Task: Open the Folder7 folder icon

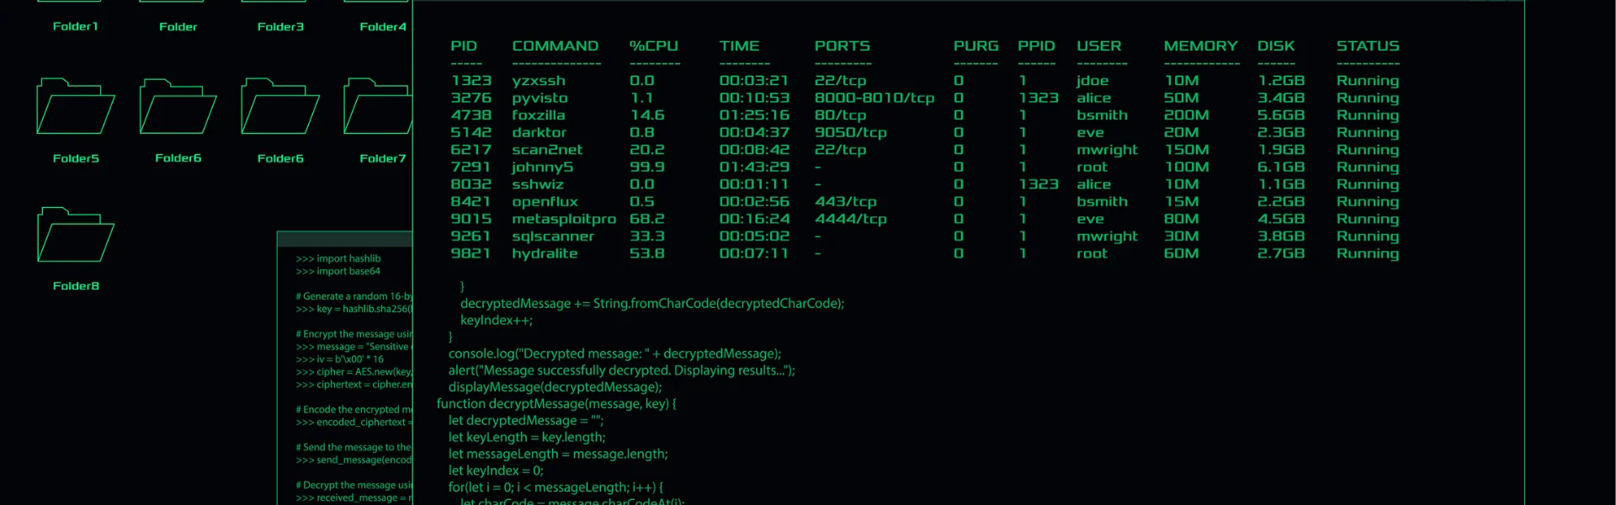Action: tap(379, 107)
